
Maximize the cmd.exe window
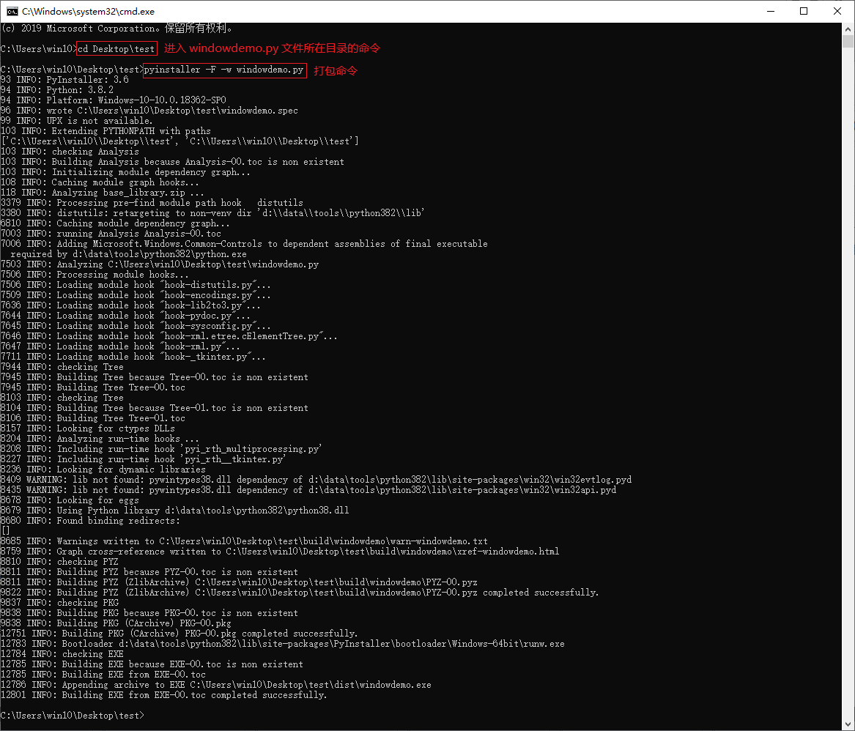804,12
